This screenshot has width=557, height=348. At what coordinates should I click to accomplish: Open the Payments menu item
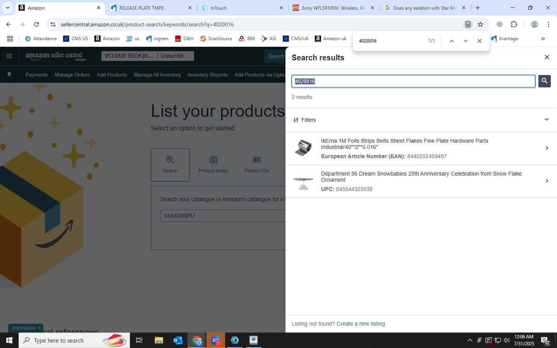click(37, 75)
